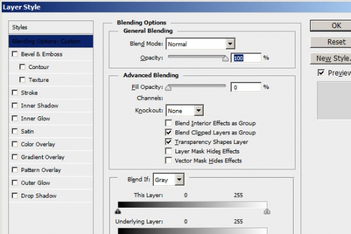Viewport: 351px width, 234px height.
Task: Click the Fill Opacity slider thumb
Action: (x=168, y=88)
